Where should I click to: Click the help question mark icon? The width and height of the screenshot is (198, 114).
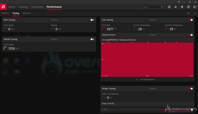179,2
